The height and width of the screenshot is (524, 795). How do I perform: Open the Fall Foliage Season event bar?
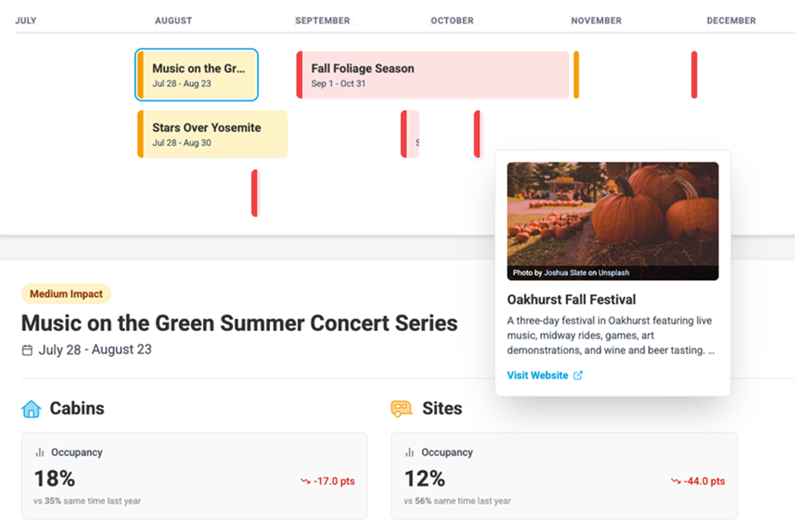(433, 75)
